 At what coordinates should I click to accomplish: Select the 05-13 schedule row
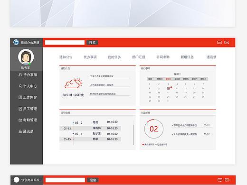pos(90,128)
